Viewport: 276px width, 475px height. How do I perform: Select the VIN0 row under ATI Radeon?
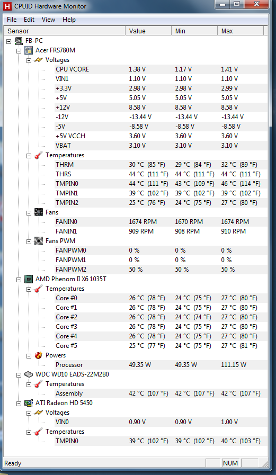pyautogui.click(x=161, y=422)
